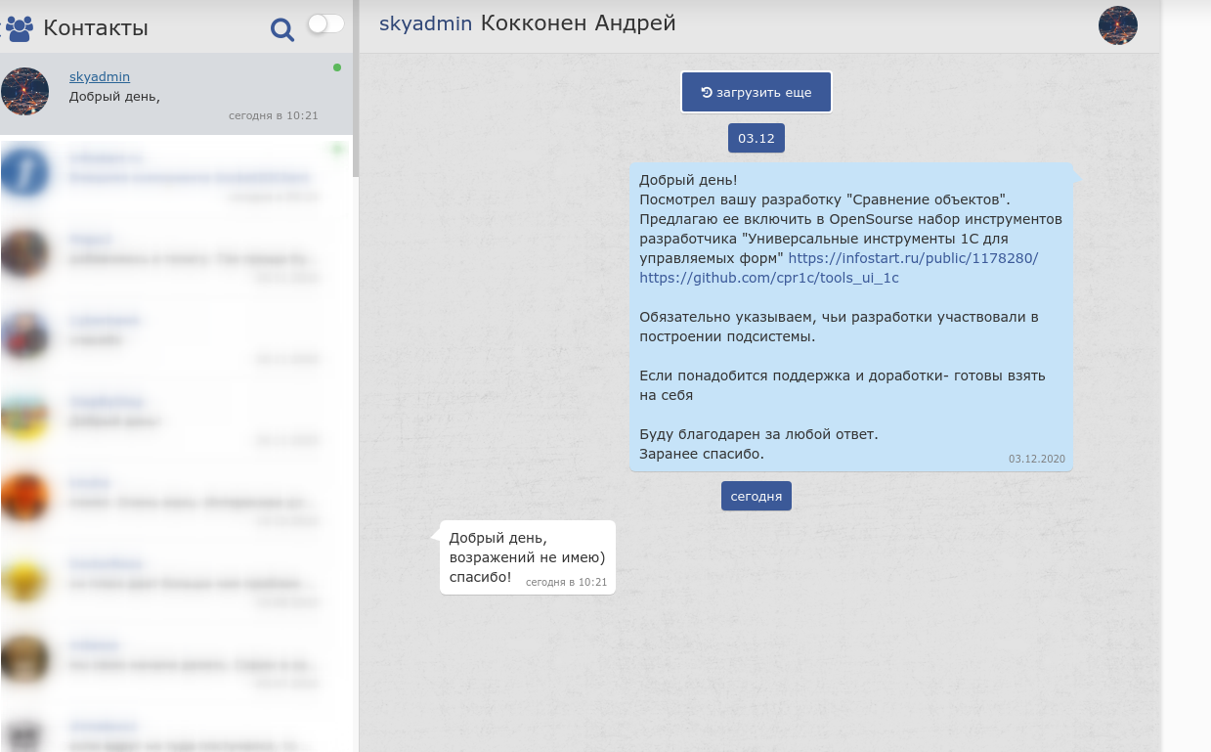The image size is (1211, 752).
Task: Click the "сегодня" date badge
Action: (x=756, y=496)
